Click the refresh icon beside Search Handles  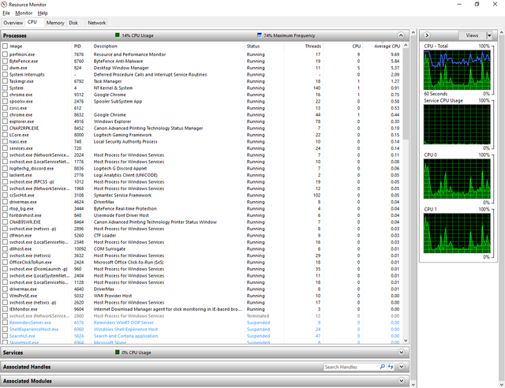(x=391, y=367)
